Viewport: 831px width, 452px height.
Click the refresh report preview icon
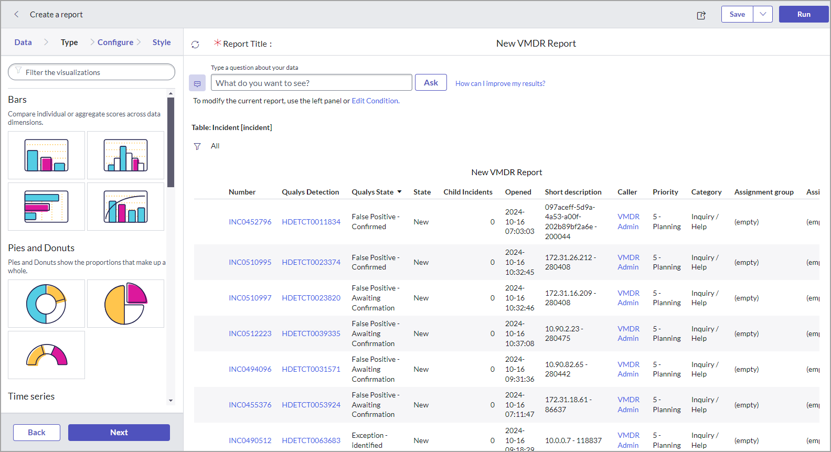(195, 45)
